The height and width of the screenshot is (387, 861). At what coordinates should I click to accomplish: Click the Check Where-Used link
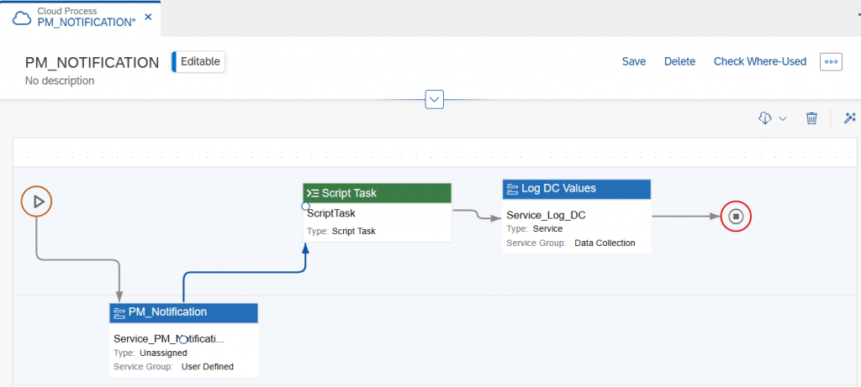[760, 62]
